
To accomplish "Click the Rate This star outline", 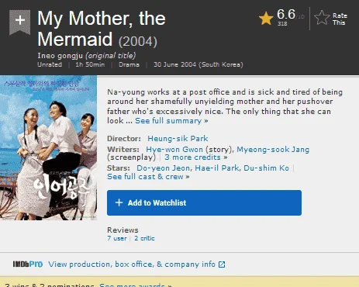I will 322,18.
